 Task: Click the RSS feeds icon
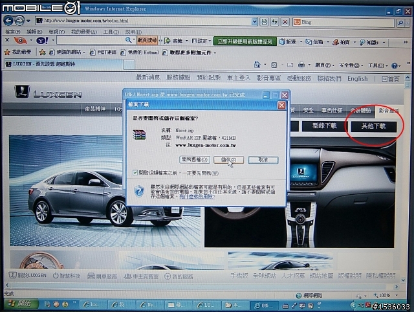274,65
